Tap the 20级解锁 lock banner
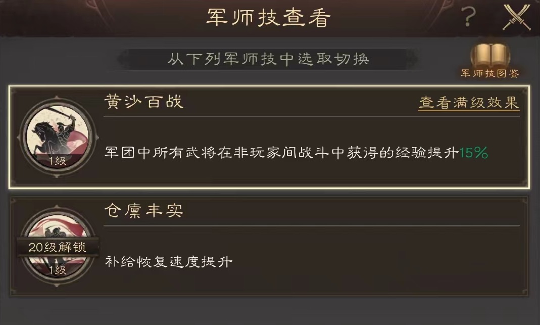 click(x=58, y=247)
